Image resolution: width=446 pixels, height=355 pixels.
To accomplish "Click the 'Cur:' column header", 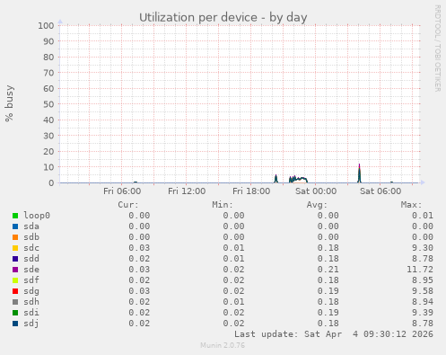I will click(x=128, y=205).
